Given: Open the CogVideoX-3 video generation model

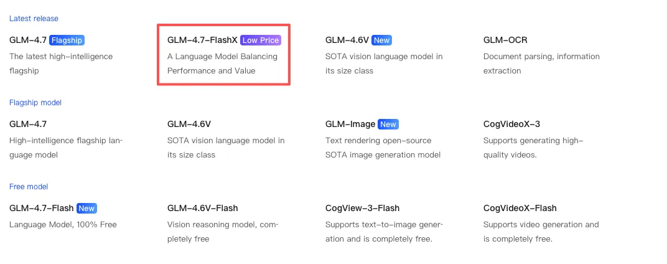Looking at the screenshot, I should (511, 125).
